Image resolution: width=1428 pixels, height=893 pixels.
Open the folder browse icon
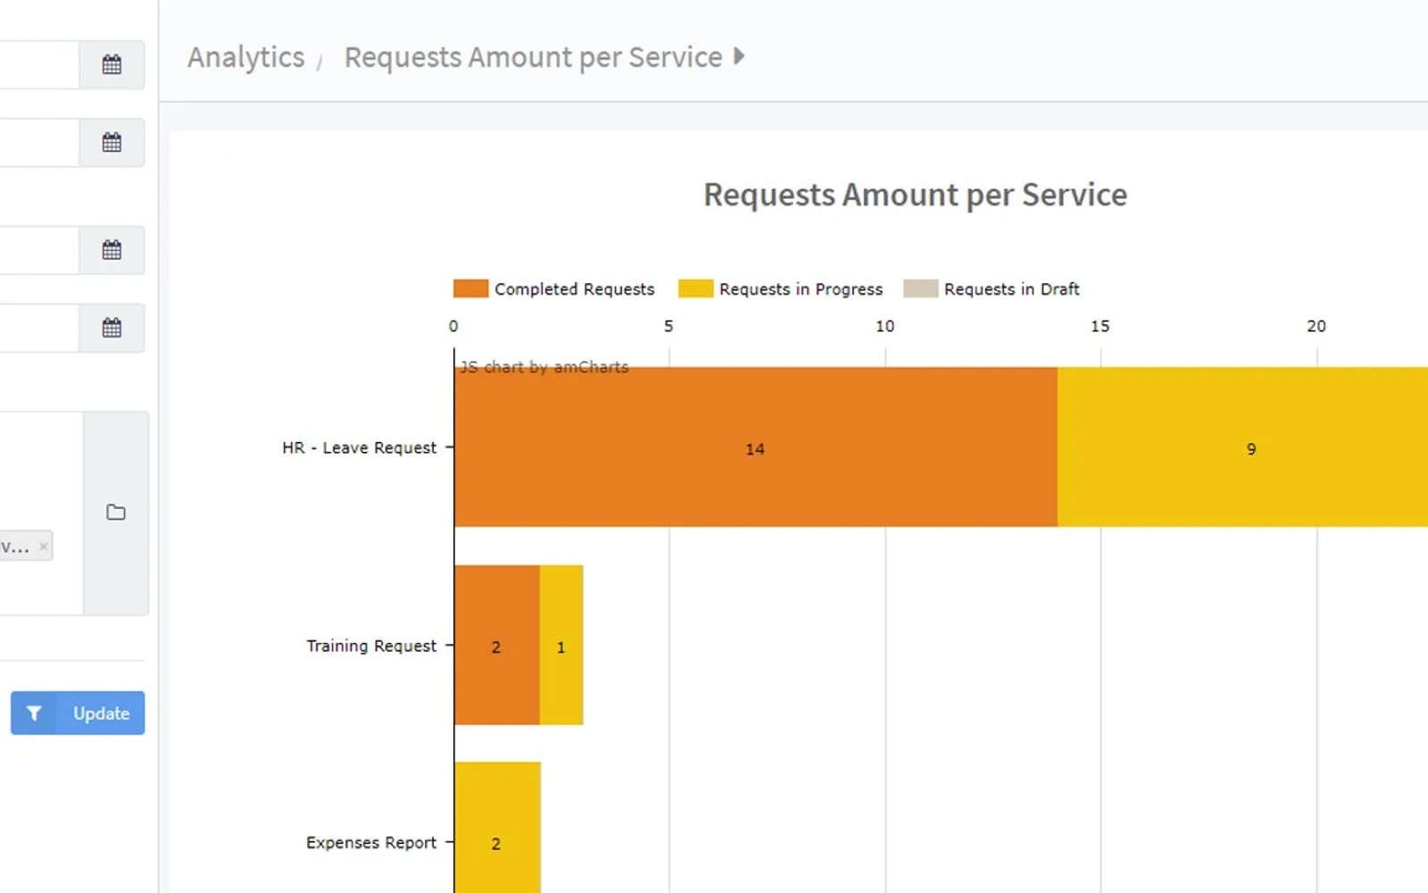pyautogui.click(x=116, y=513)
